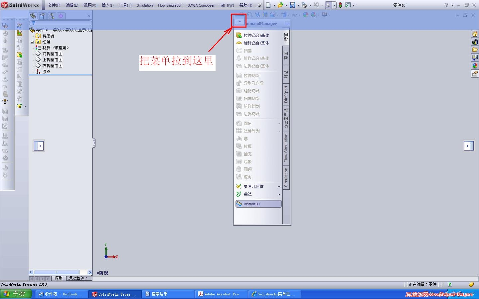Click the Save floppy disk icon
The height and width of the screenshot is (299, 479).
click(292, 5)
